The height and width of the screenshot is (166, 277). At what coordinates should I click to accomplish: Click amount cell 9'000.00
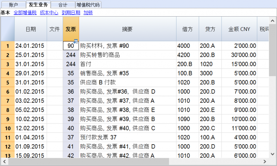(239, 110)
